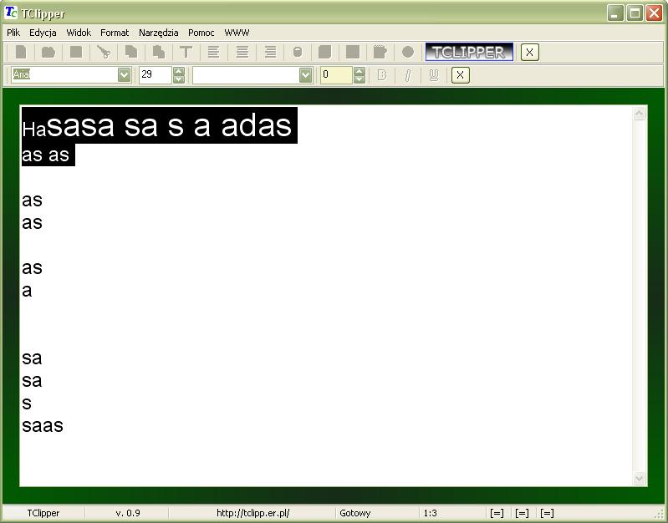Click the Save icon in toolbar
The image size is (668, 523).
tap(76, 52)
